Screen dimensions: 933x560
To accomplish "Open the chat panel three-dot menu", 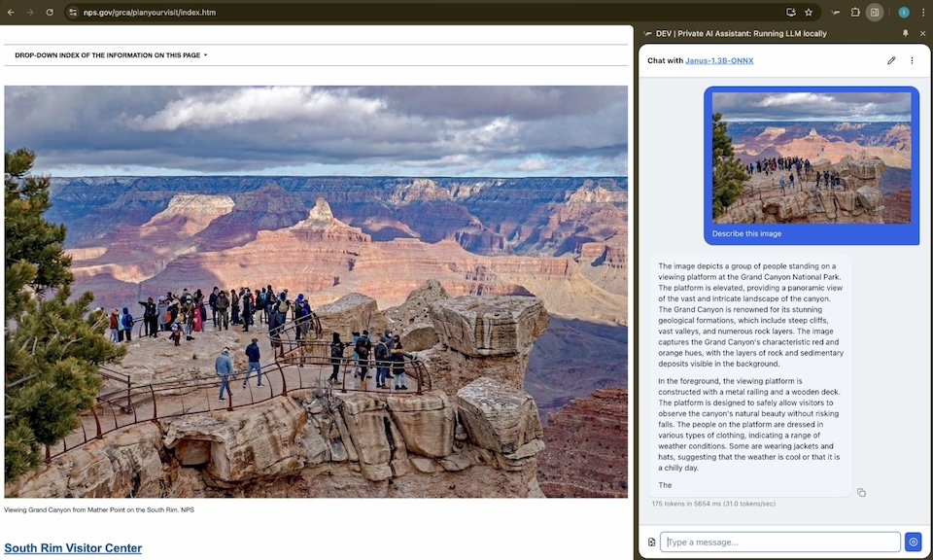I will [x=912, y=60].
